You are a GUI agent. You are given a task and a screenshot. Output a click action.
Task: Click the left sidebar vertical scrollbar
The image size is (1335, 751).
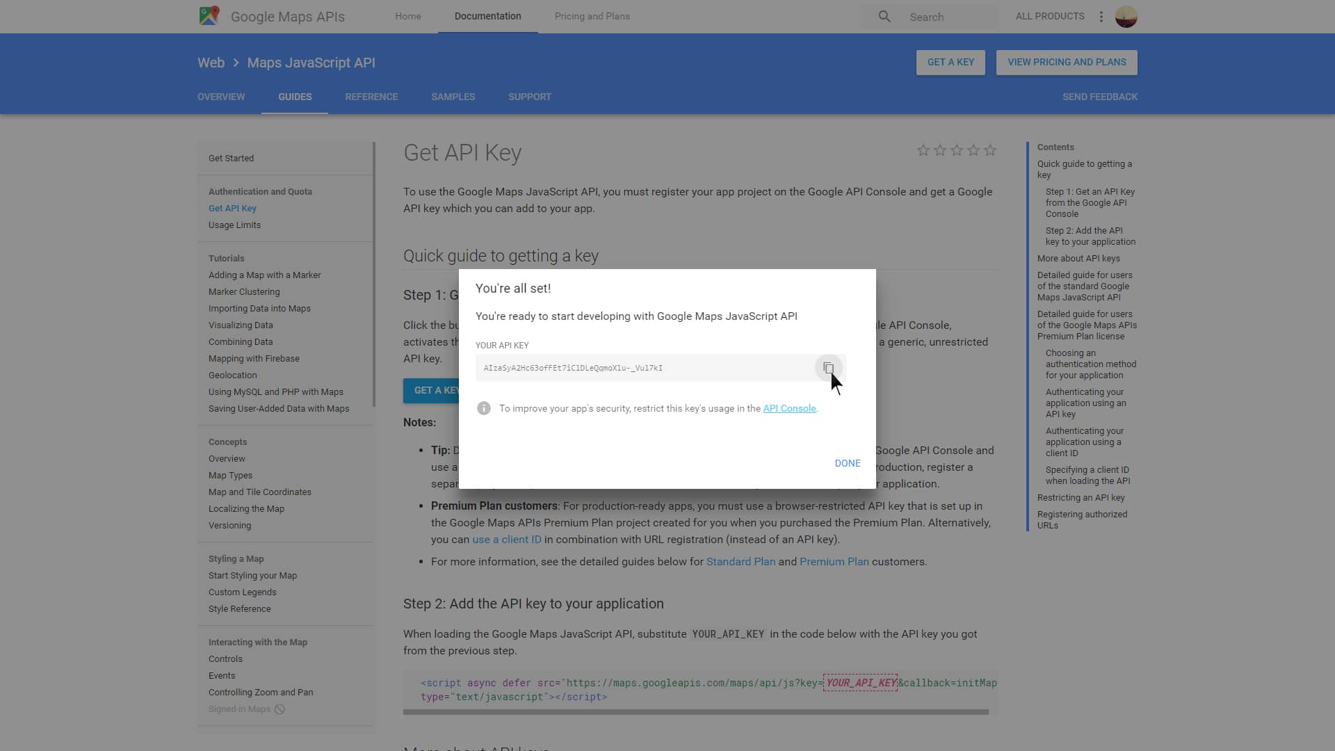point(374,275)
